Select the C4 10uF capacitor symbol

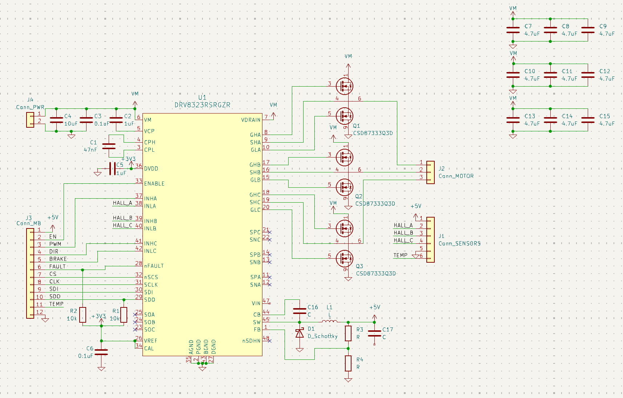click(56, 120)
